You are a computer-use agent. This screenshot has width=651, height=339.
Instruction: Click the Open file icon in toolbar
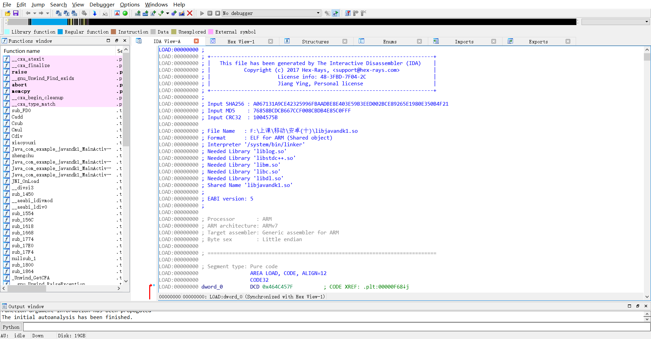[x=7, y=13]
